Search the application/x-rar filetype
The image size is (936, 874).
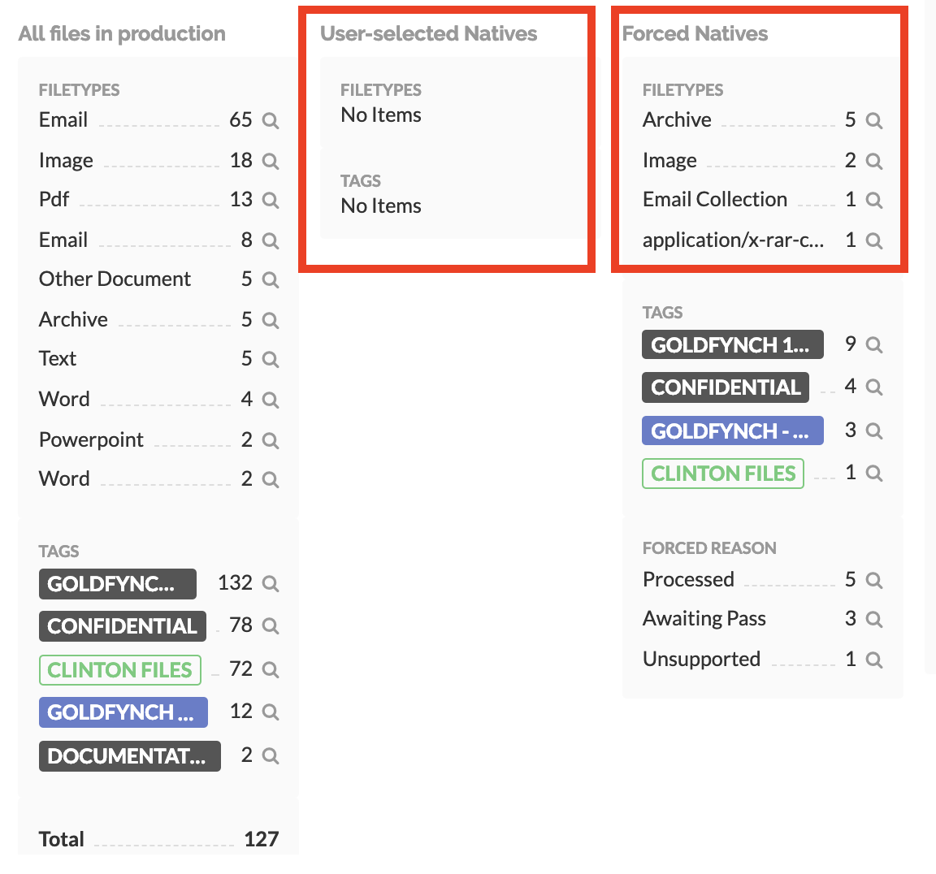click(873, 240)
